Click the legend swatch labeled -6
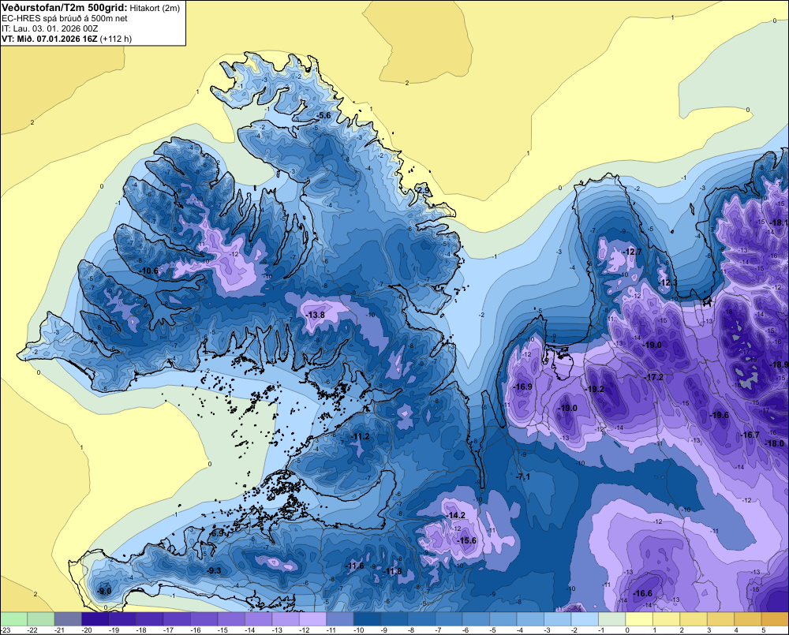Image resolution: width=789 pixels, height=635 pixels. pyautogui.click(x=476, y=618)
